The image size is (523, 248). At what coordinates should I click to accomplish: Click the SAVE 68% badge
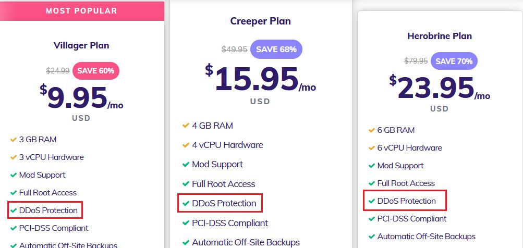(x=276, y=49)
